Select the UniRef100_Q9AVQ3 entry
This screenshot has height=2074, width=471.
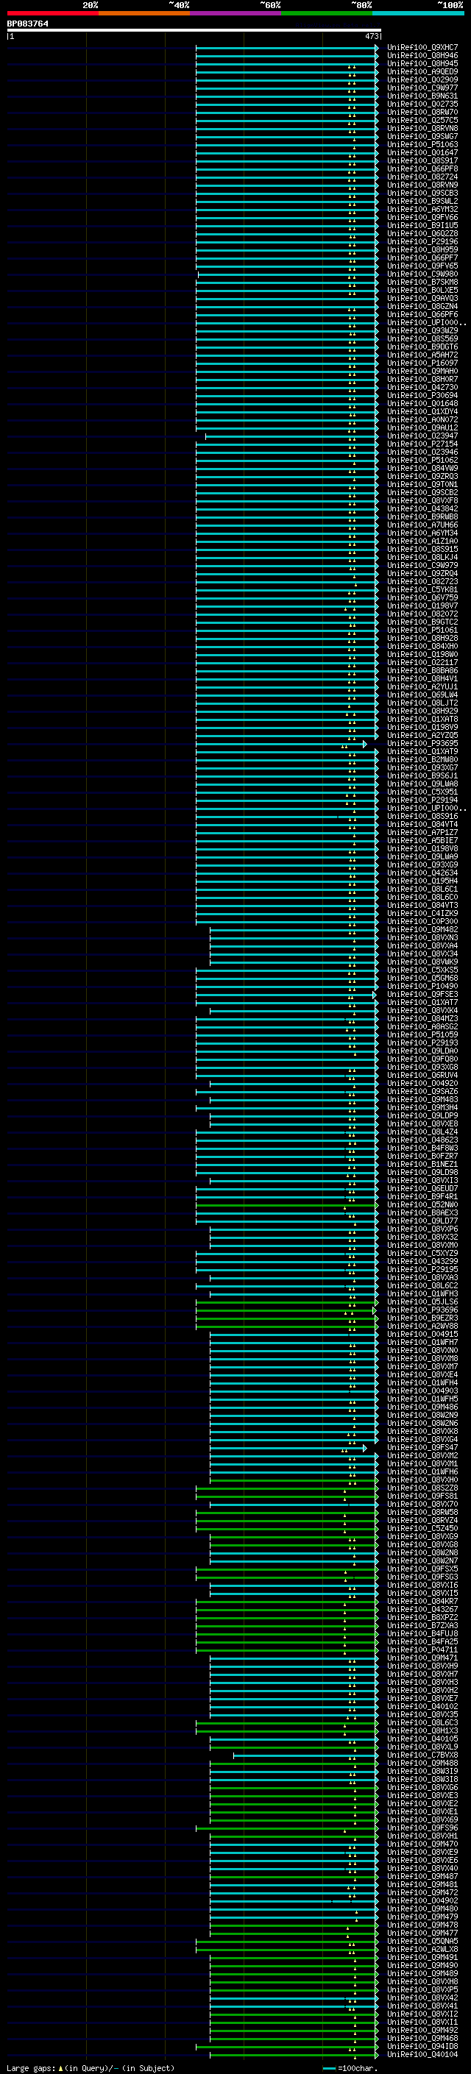point(422,299)
